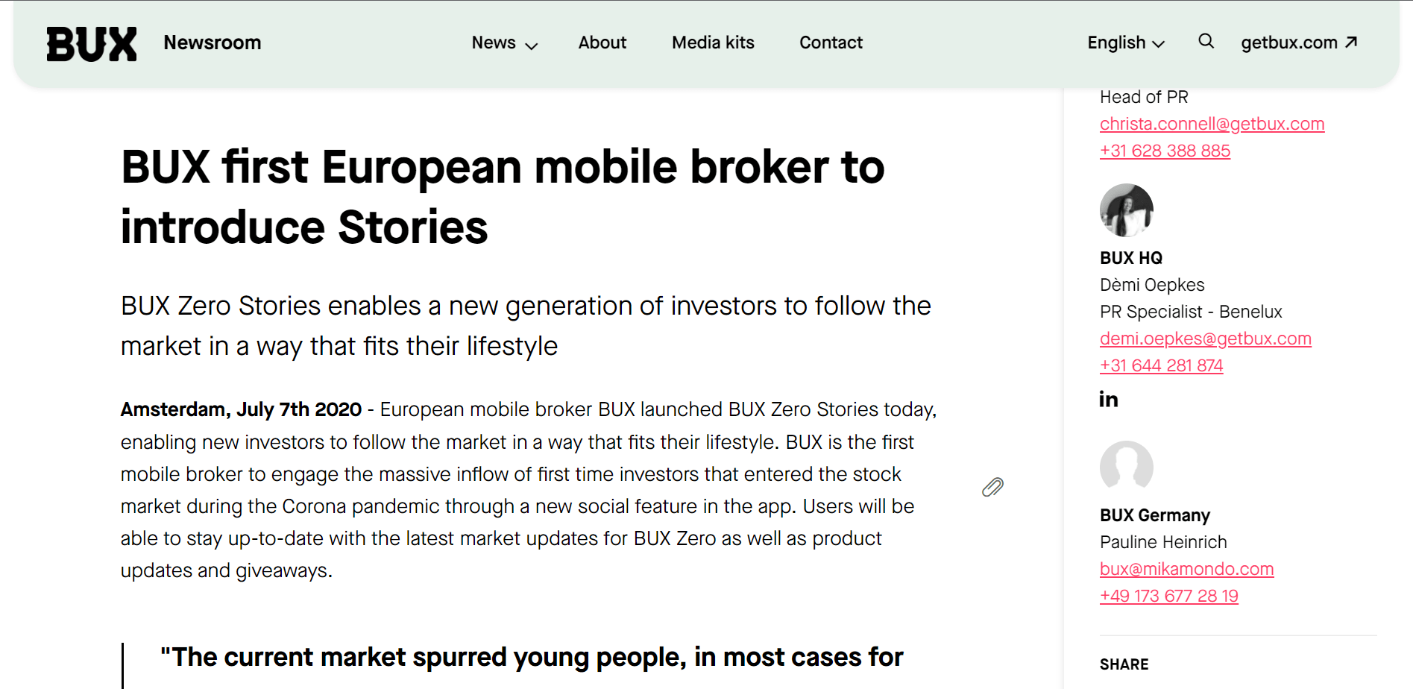1413x689 pixels.
Task: Open Media kits section
Action: click(713, 43)
